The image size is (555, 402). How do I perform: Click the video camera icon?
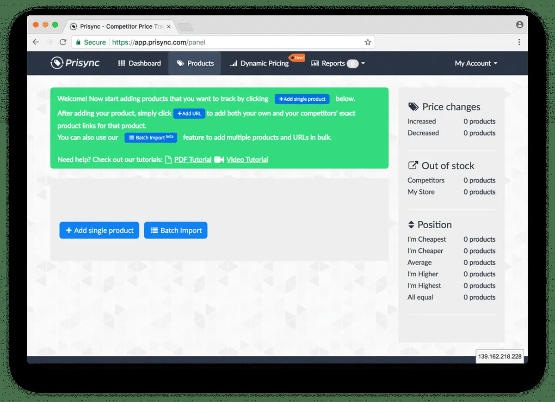tap(219, 159)
